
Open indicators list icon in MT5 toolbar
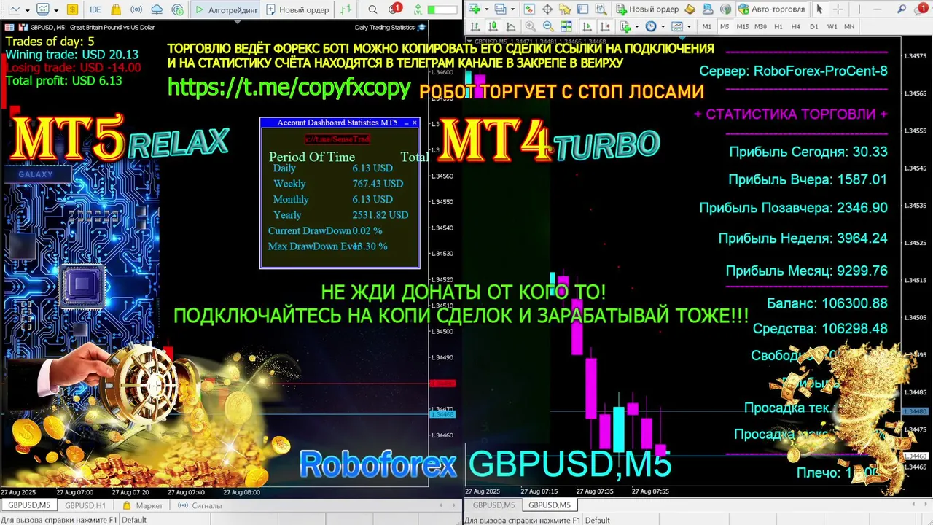tap(43, 9)
